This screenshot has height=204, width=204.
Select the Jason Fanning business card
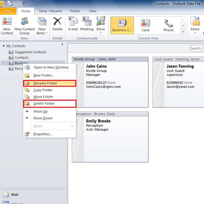pos(178,82)
